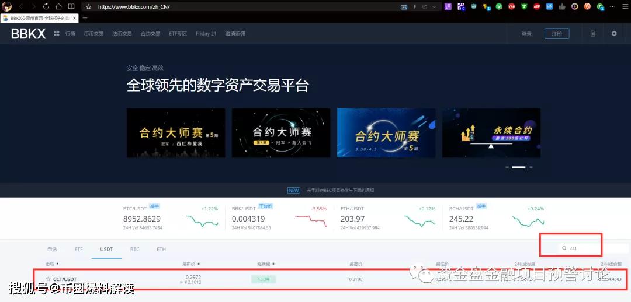Open the gold 合约大师赛 第5期 banner
Viewport: 631px width, 302px height.
pyautogui.click(x=176, y=133)
